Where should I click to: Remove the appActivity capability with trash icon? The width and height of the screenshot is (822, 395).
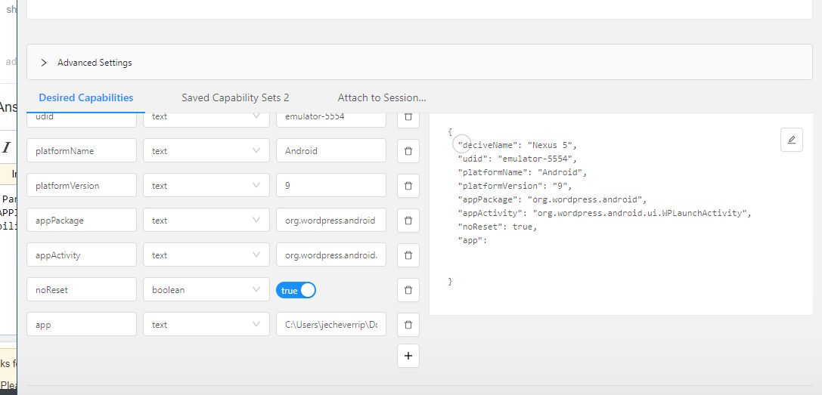point(408,255)
